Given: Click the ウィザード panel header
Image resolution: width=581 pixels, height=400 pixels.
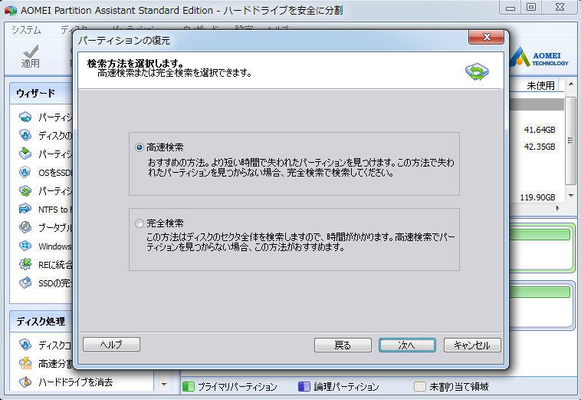Looking at the screenshot, I should click(x=41, y=93).
